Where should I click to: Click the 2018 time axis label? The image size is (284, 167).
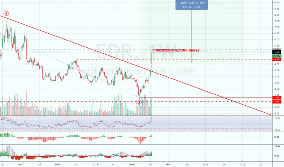(58, 165)
